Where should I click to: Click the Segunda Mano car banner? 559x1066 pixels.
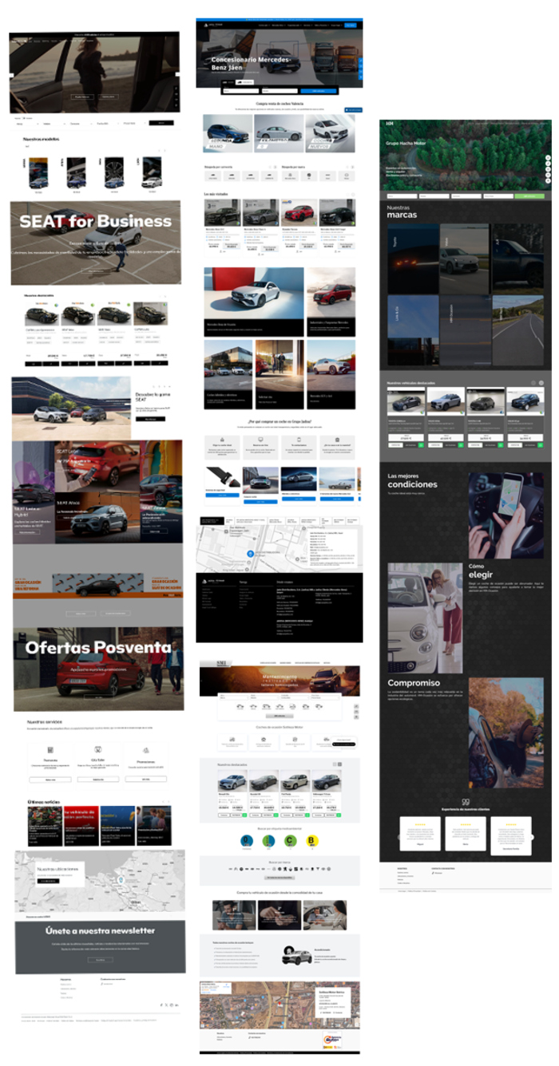tap(228, 133)
